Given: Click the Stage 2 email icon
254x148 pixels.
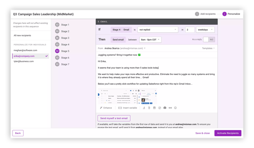Looking at the screenshot, I should [x=57, y=31].
